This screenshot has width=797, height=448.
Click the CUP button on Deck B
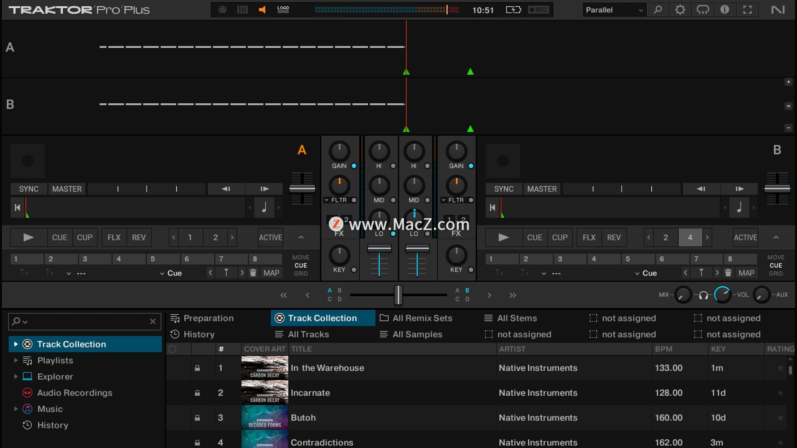click(x=560, y=237)
